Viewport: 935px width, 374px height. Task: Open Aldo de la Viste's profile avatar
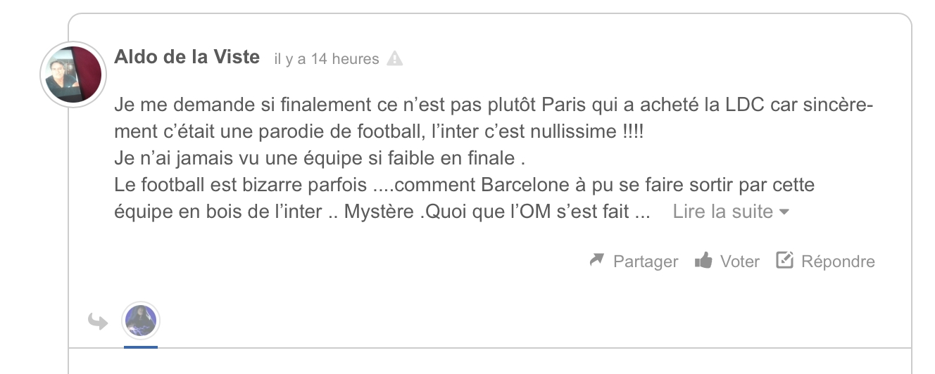pyautogui.click(x=73, y=75)
